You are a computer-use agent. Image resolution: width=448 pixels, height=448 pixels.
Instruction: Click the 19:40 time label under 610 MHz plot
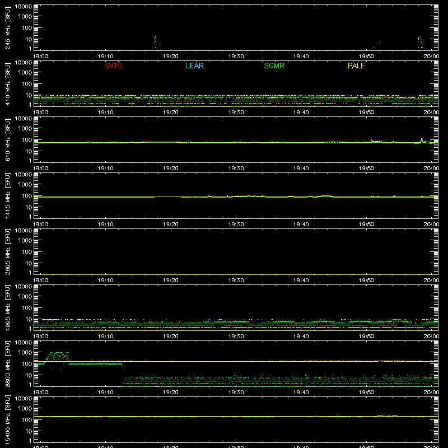(x=301, y=169)
